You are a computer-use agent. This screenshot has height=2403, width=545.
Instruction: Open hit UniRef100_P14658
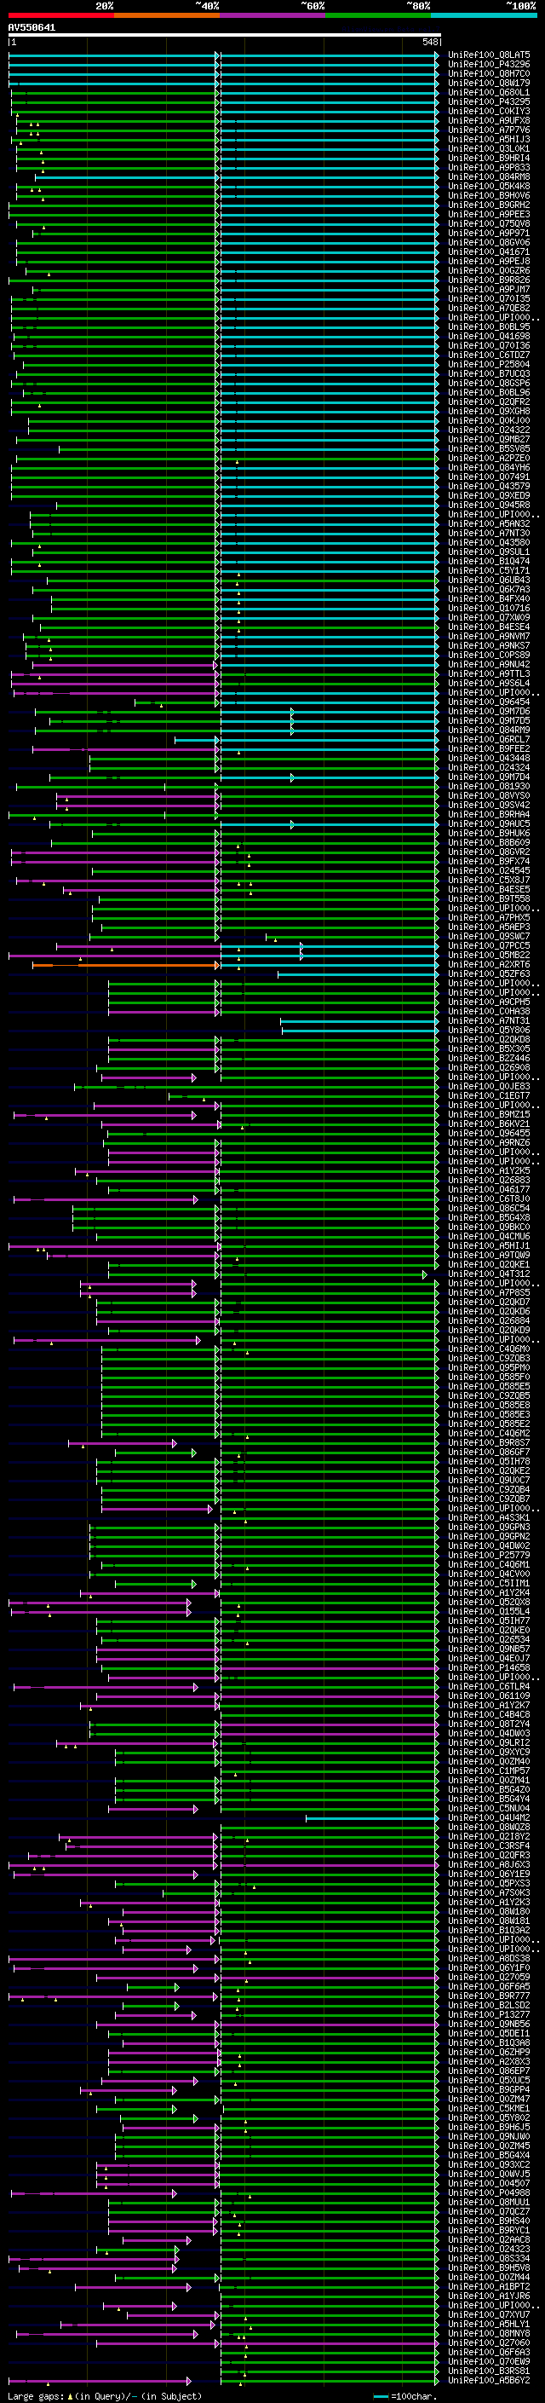tap(489, 1668)
